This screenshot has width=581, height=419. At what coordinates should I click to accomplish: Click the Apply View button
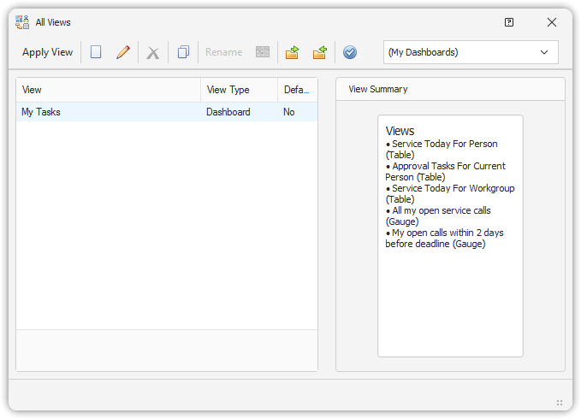coord(48,52)
